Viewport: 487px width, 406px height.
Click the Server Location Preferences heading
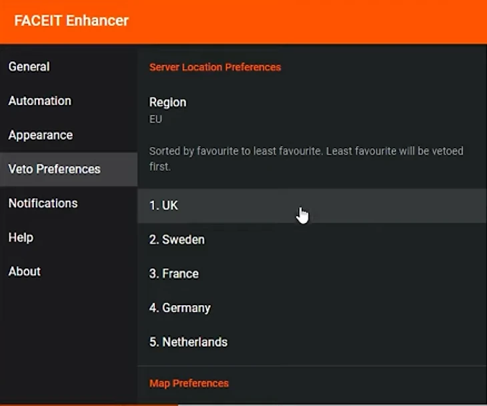pos(215,67)
